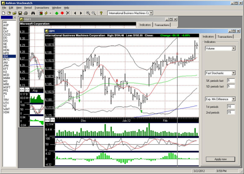This screenshot has width=244, height=174.
Task: Switch to Transactions tab in MSFT window
Action: tap(162, 25)
